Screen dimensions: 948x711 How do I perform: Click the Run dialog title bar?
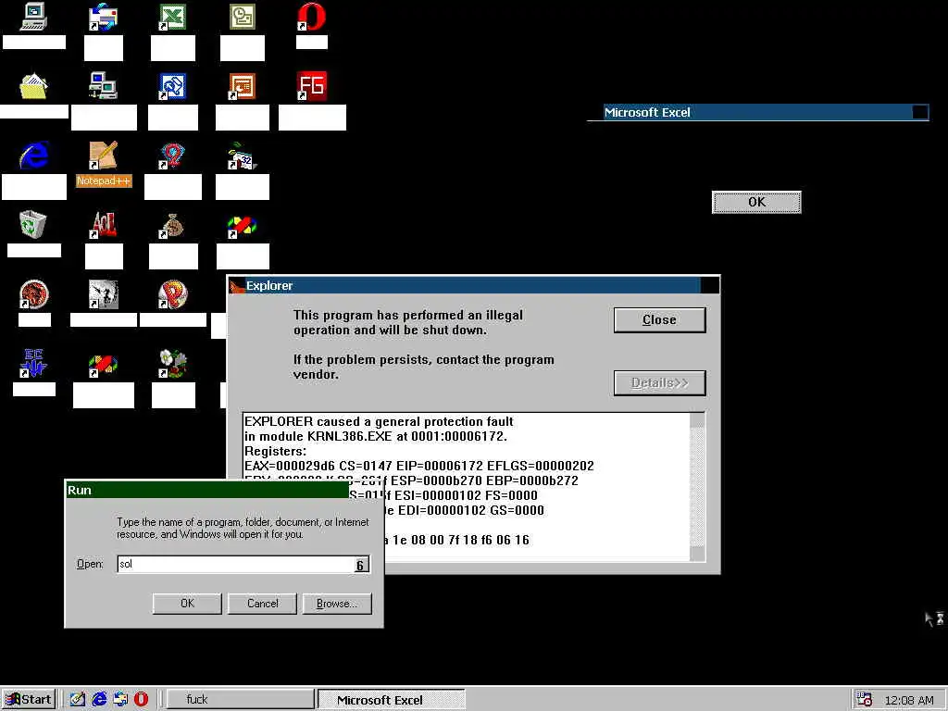click(206, 490)
